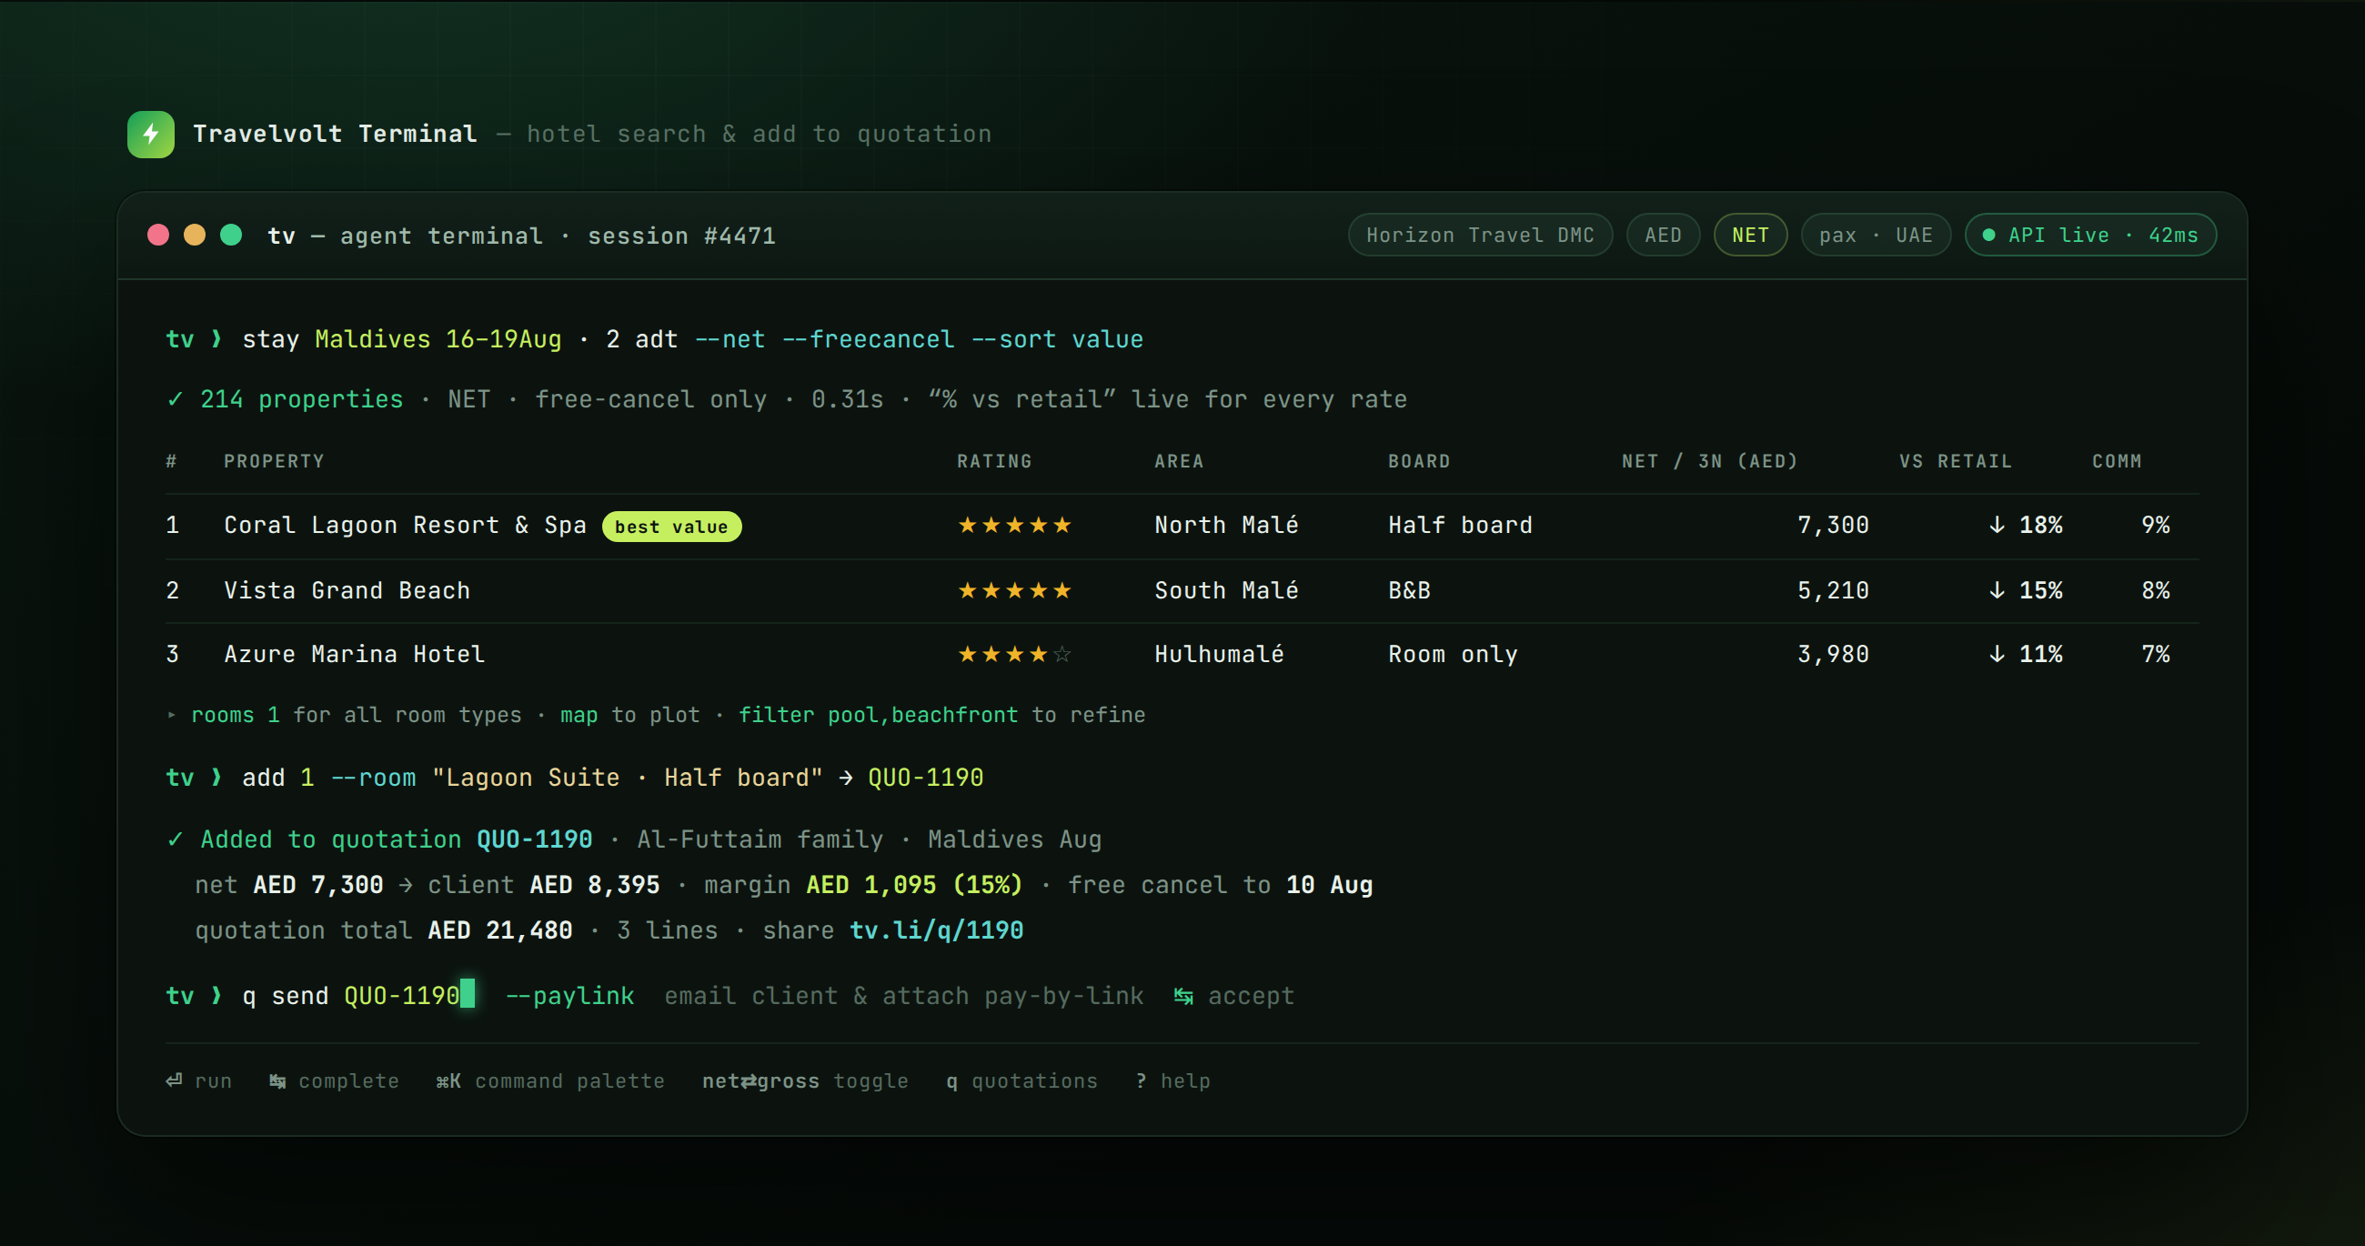Click the best value badge
Viewport: 2365px width, 1246px height.
click(x=671, y=527)
